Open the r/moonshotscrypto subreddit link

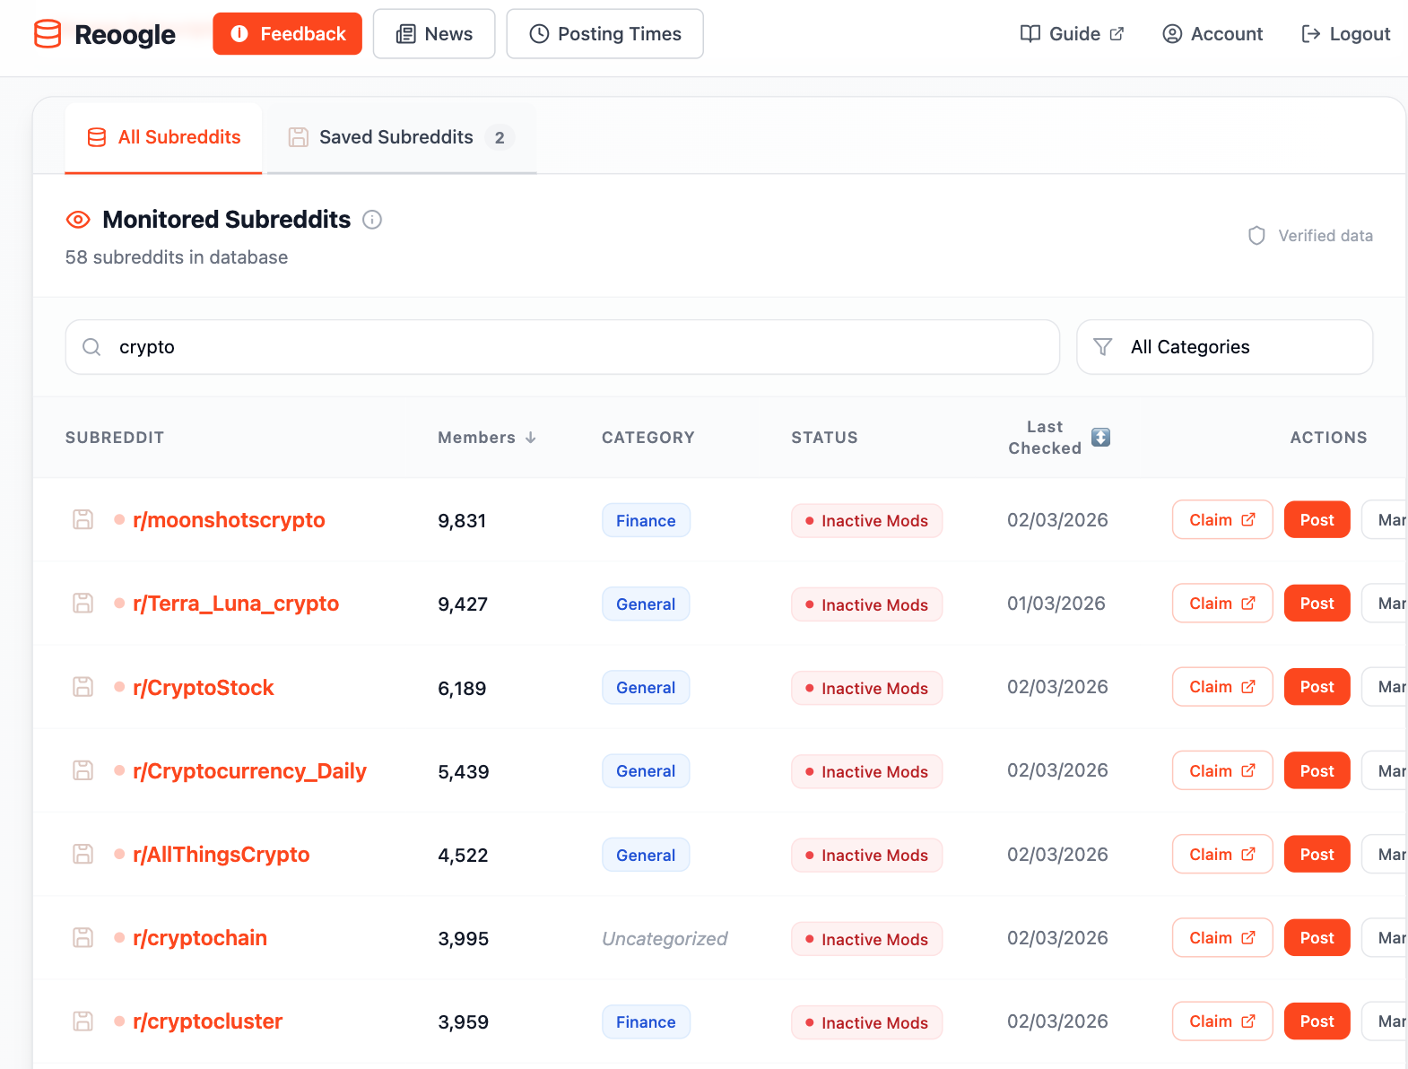pos(229,520)
